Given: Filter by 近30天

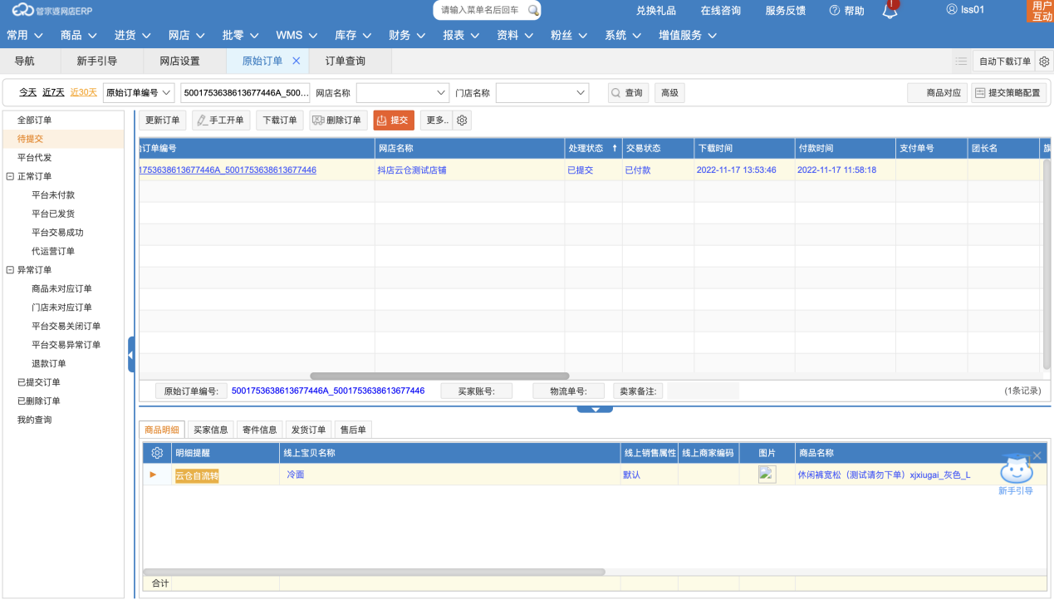Looking at the screenshot, I should (x=83, y=92).
